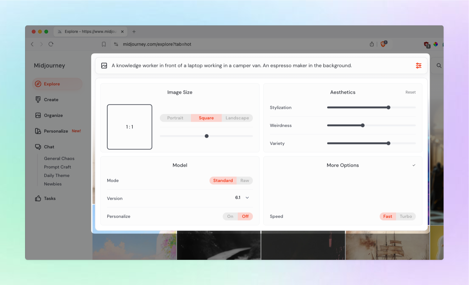This screenshot has width=469, height=285.
Task: Select Square image orientation
Action: pos(206,118)
